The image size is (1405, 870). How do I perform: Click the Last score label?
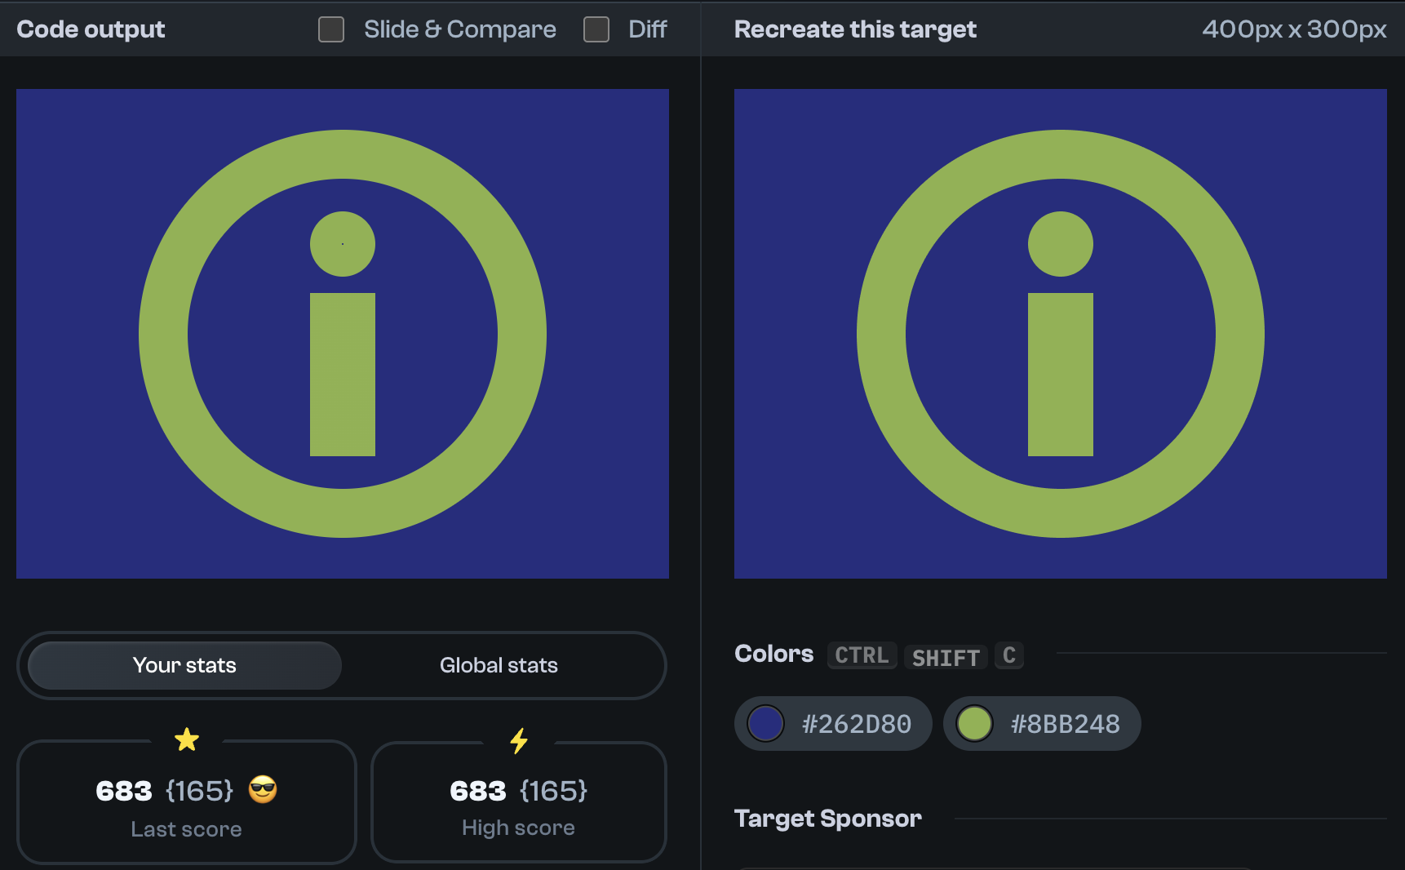pyautogui.click(x=186, y=829)
